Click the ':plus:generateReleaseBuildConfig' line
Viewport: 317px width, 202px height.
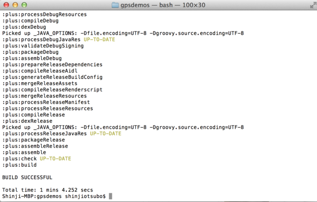point(53,77)
